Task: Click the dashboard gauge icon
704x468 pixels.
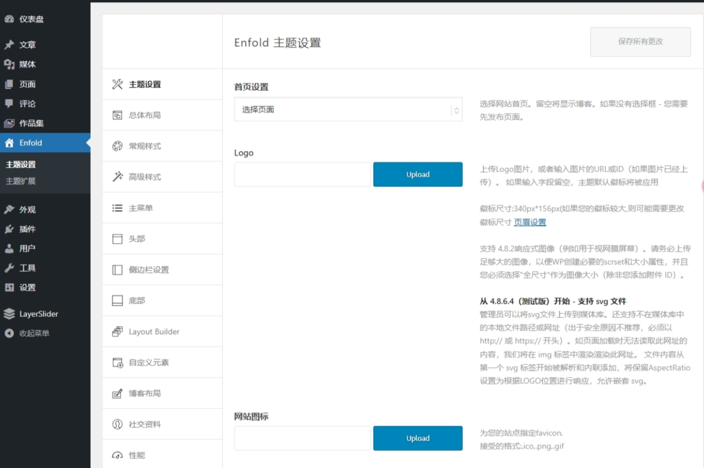Action: 9,19
